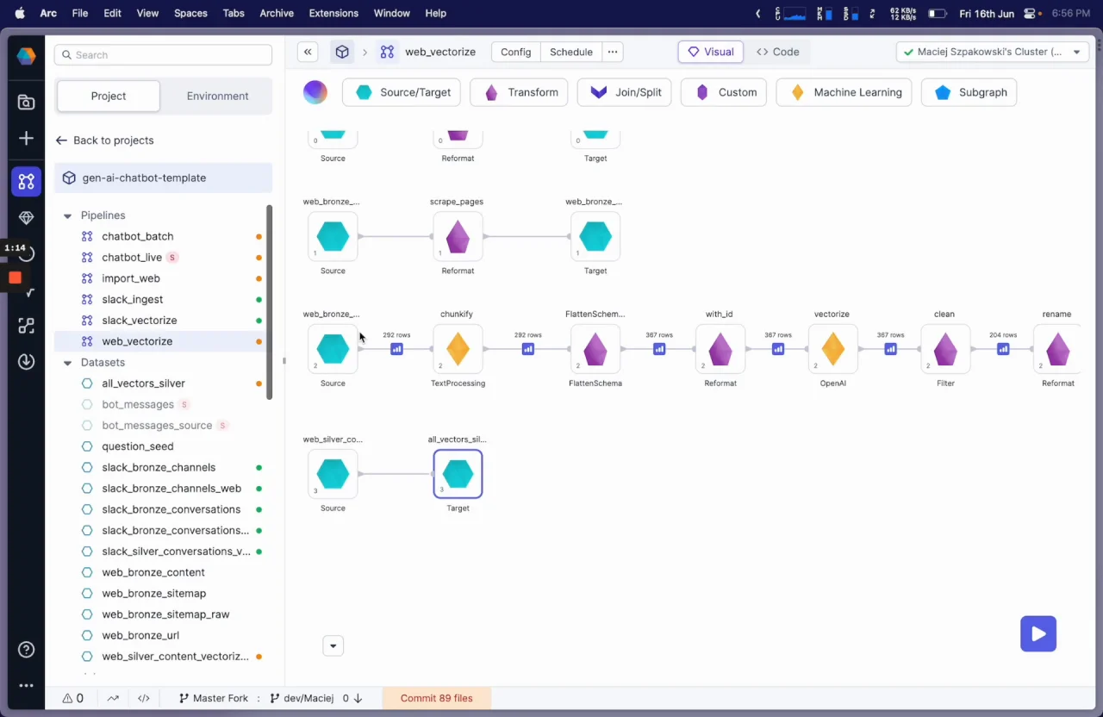Image resolution: width=1103 pixels, height=717 pixels.
Task: Open the Schedule tab
Action: point(571,52)
